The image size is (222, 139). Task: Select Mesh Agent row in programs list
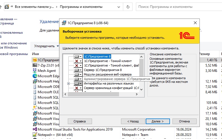(x=47, y=71)
